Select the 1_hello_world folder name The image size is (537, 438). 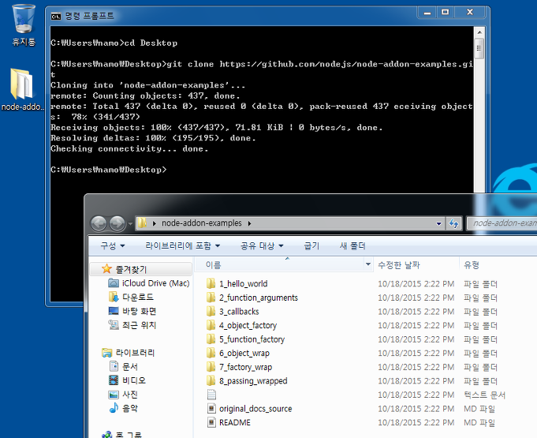[x=243, y=284]
